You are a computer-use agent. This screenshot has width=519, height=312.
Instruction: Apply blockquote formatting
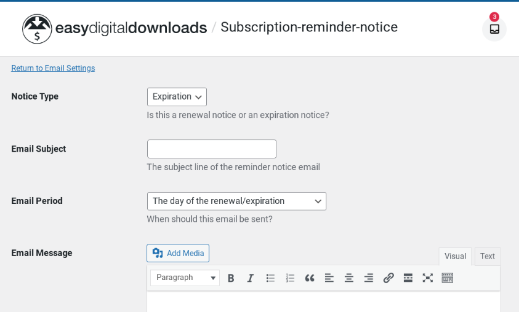pyautogui.click(x=310, y=278)
